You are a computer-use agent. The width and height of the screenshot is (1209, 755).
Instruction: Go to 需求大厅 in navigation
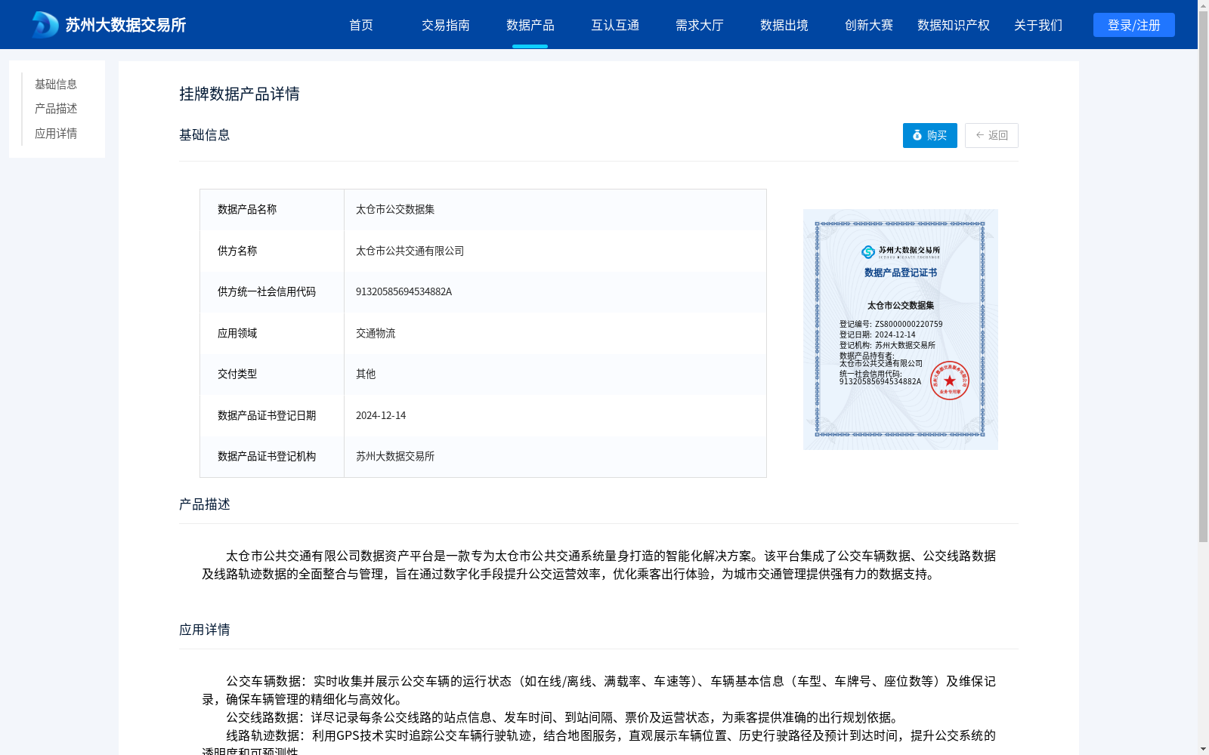(700, 25)
